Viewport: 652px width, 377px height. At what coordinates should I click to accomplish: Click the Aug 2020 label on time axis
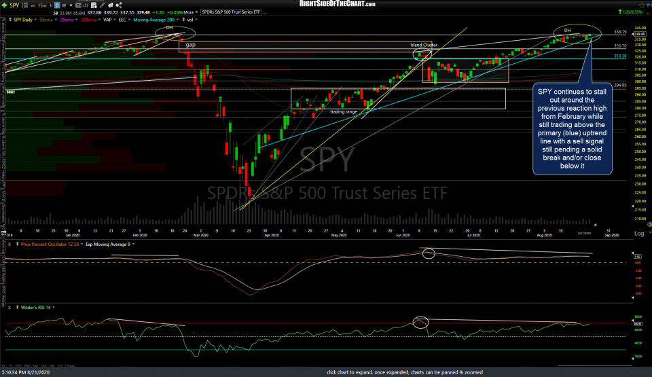(x=544, y=236)
